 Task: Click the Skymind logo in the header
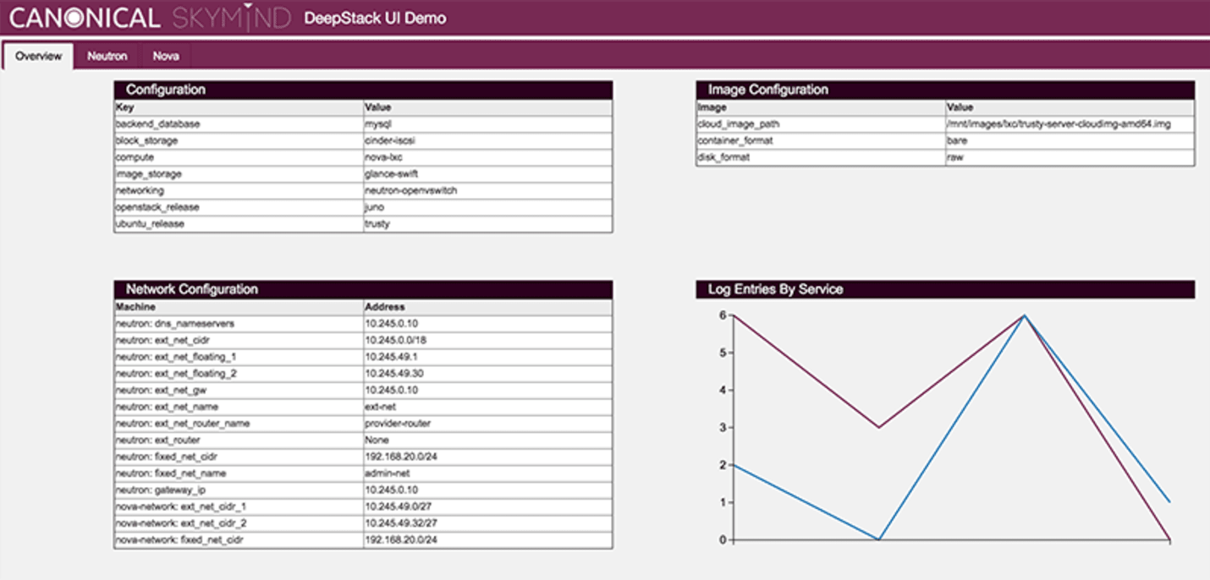pyautogui.click(x=230, y=18)
